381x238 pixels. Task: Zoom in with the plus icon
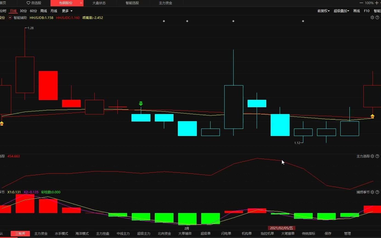(x=377, y=3)
